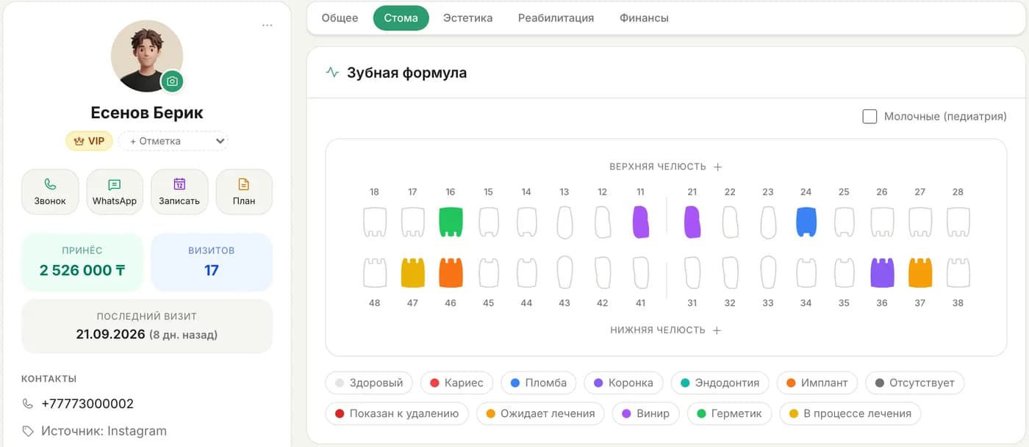Select purple tooth 11

tap(640, 222)
